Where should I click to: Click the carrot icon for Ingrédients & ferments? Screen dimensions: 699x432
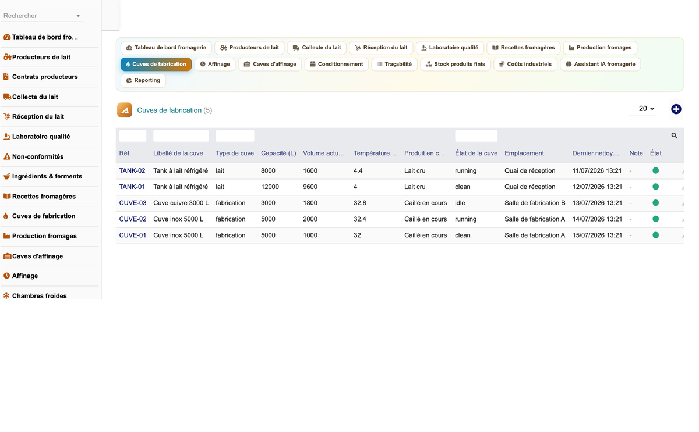click(7, 176)
